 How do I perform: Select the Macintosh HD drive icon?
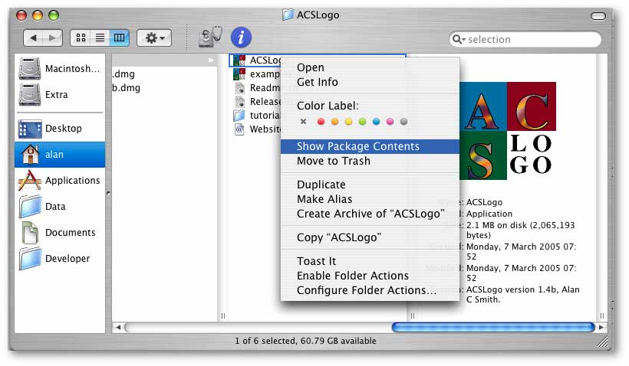coord(30,69)
